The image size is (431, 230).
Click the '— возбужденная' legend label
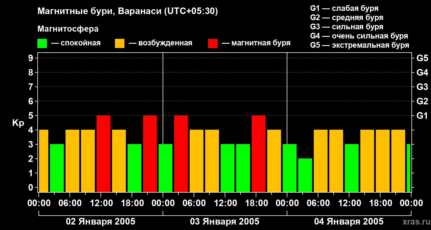point(160,43)
